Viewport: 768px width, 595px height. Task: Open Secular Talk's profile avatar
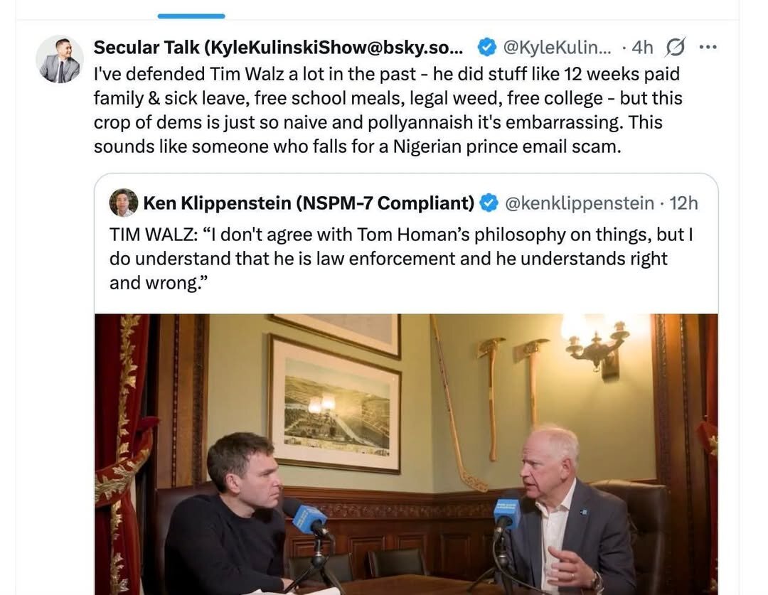(60, 58)
